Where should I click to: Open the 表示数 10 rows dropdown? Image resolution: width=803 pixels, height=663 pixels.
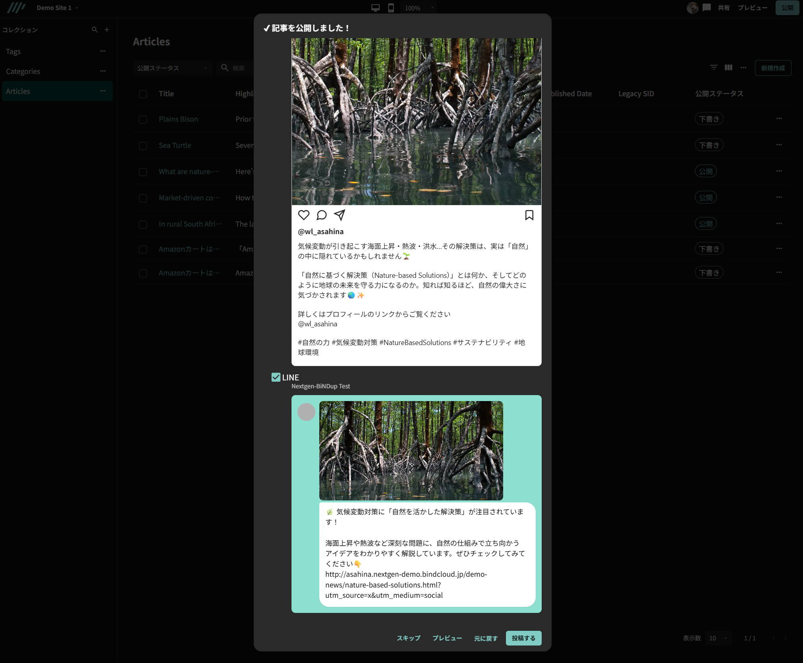pyautogui.click(x=718, y=638)
